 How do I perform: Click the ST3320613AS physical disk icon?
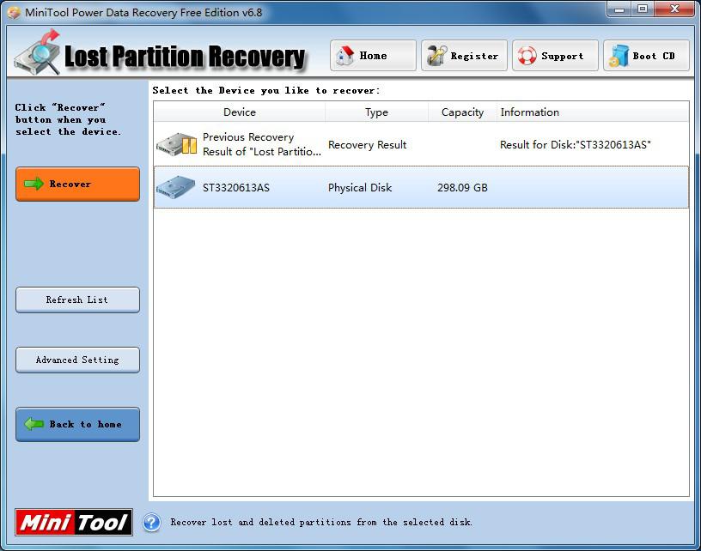click(176, 187)
